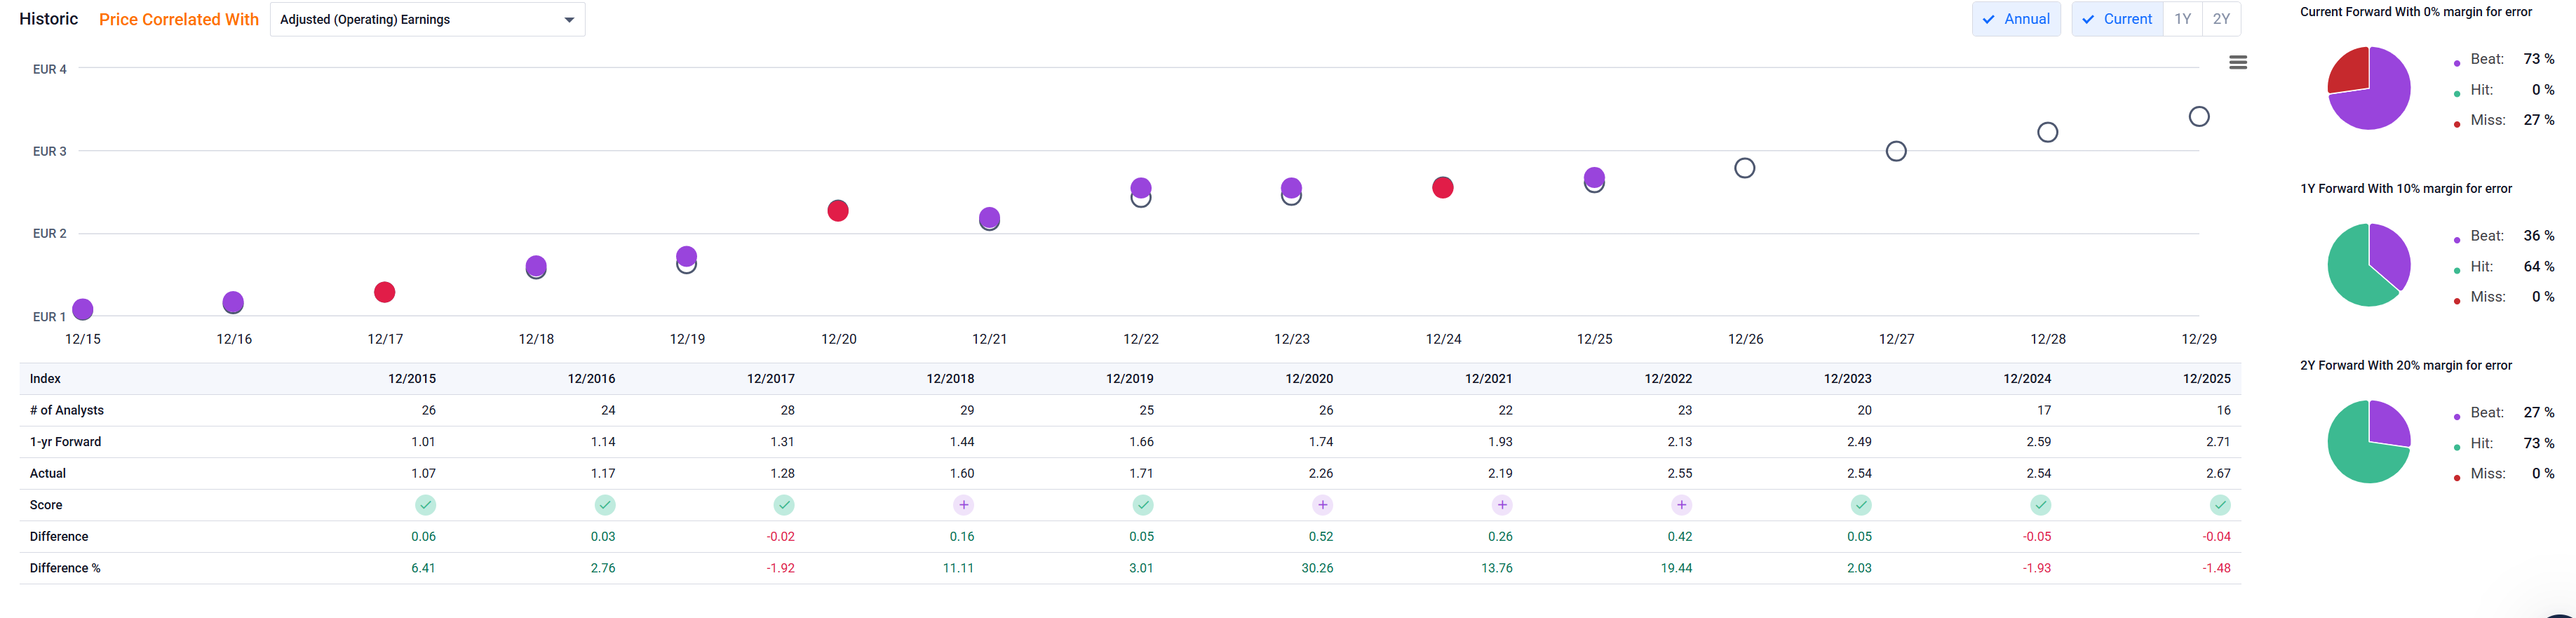Switch to the 2Y forward view
2576x618 pixels.
(x=2221, y=19)
